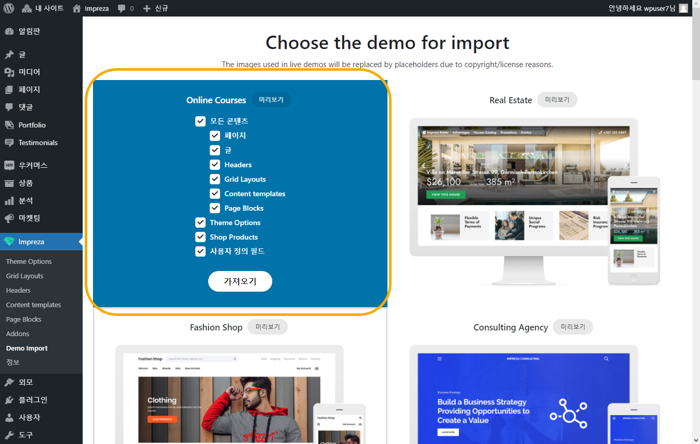
Task: Uncheck the Content templates checkbox
Action: tap(215, 194)
